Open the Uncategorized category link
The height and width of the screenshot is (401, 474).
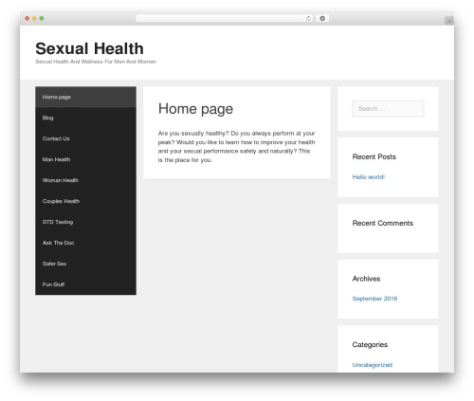(x=373, y=365)
